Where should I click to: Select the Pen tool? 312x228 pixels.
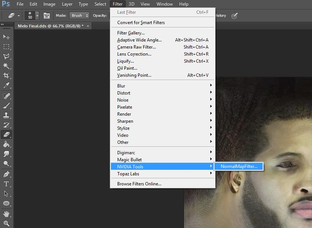(x=6, y=174)
